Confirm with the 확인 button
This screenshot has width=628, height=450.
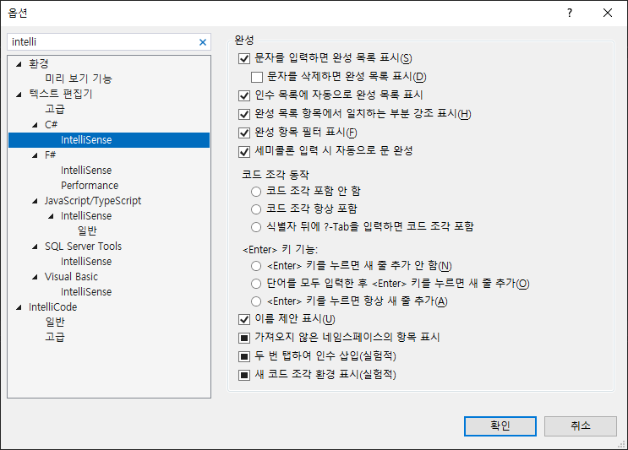pos(500,426)
